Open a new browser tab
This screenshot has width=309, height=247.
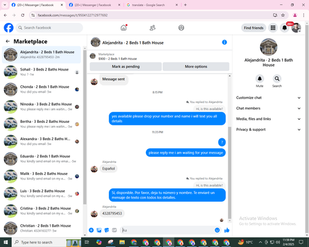[185, 5]
